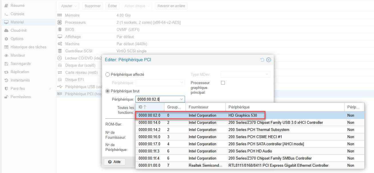
Task: Open the Ajouter dropdown button
Action: click(x=69, y=6)
